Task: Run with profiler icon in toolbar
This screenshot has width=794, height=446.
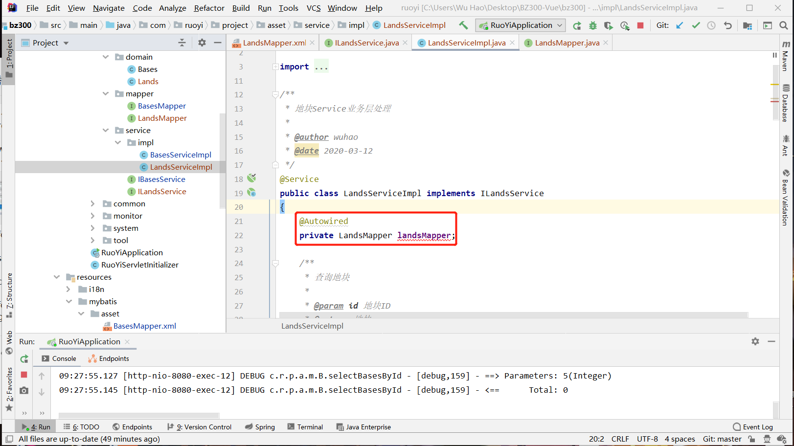Action: 625,25
